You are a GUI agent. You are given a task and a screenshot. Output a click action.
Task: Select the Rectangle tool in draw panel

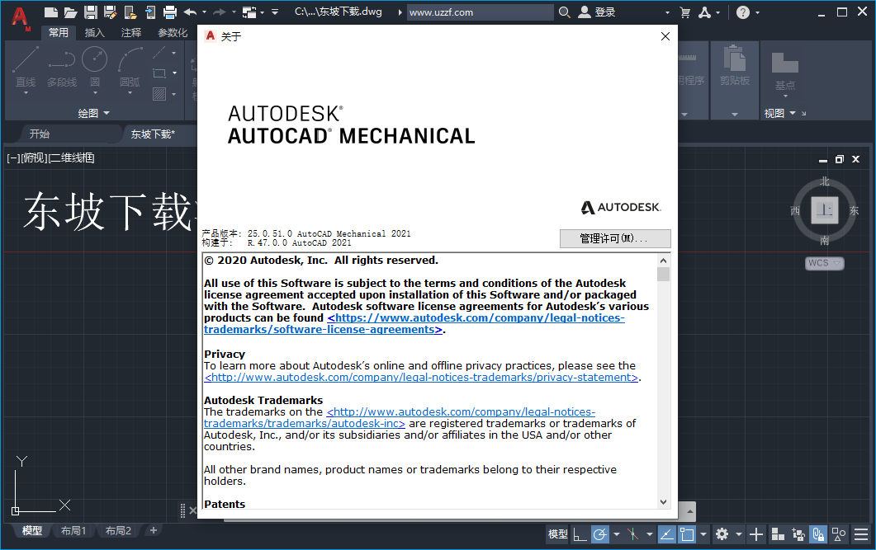[x=159, y=73]
